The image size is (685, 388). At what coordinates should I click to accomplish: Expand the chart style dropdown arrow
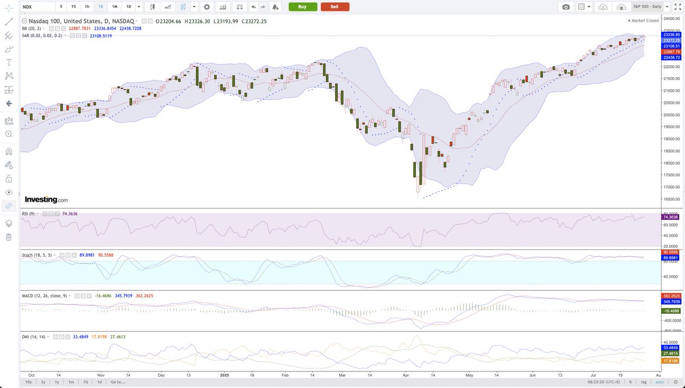[x=194, y=7]
